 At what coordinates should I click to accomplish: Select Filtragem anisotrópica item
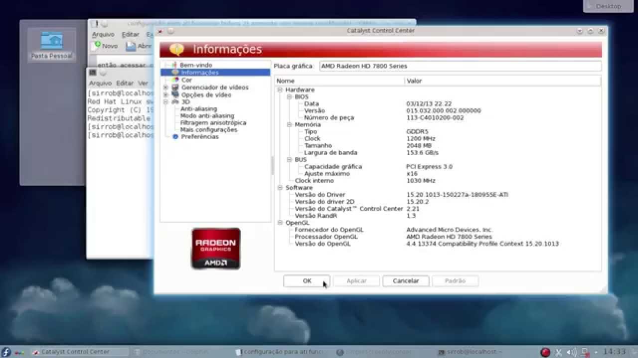coord(213,123)
